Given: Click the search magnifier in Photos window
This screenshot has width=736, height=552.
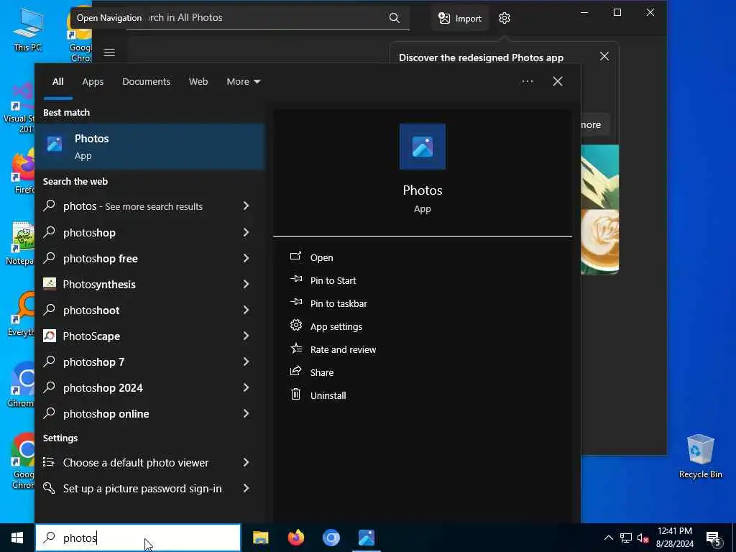Looking at the screenshot, I should click(x=395, y=18).
